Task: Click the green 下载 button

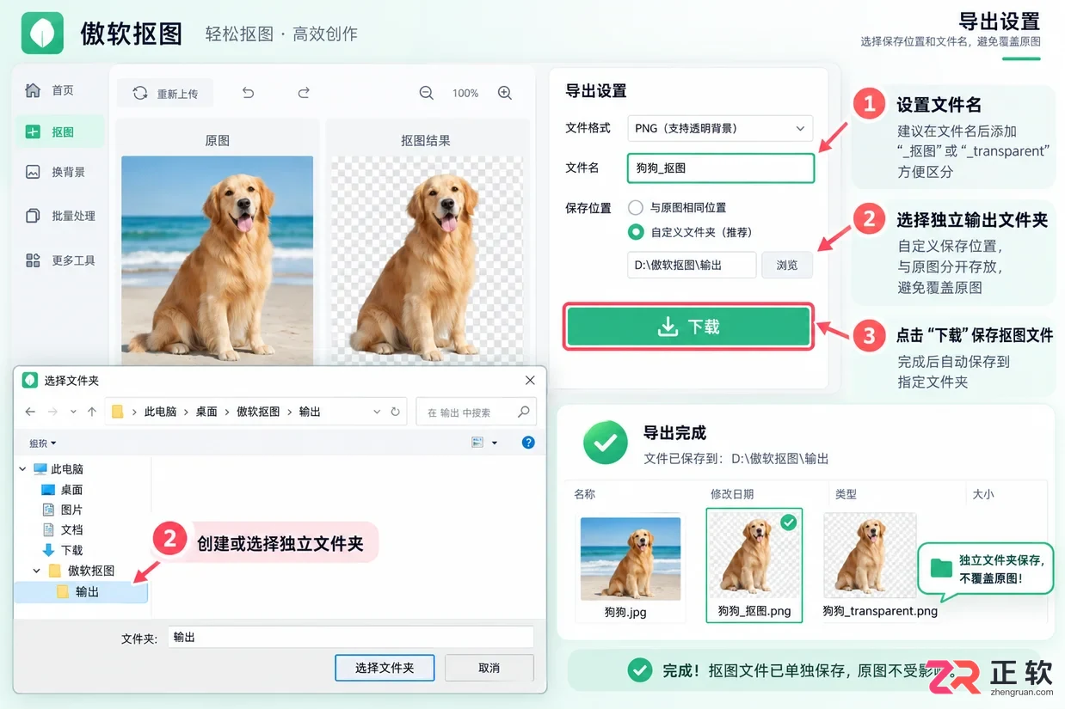Action: [688, 327]
